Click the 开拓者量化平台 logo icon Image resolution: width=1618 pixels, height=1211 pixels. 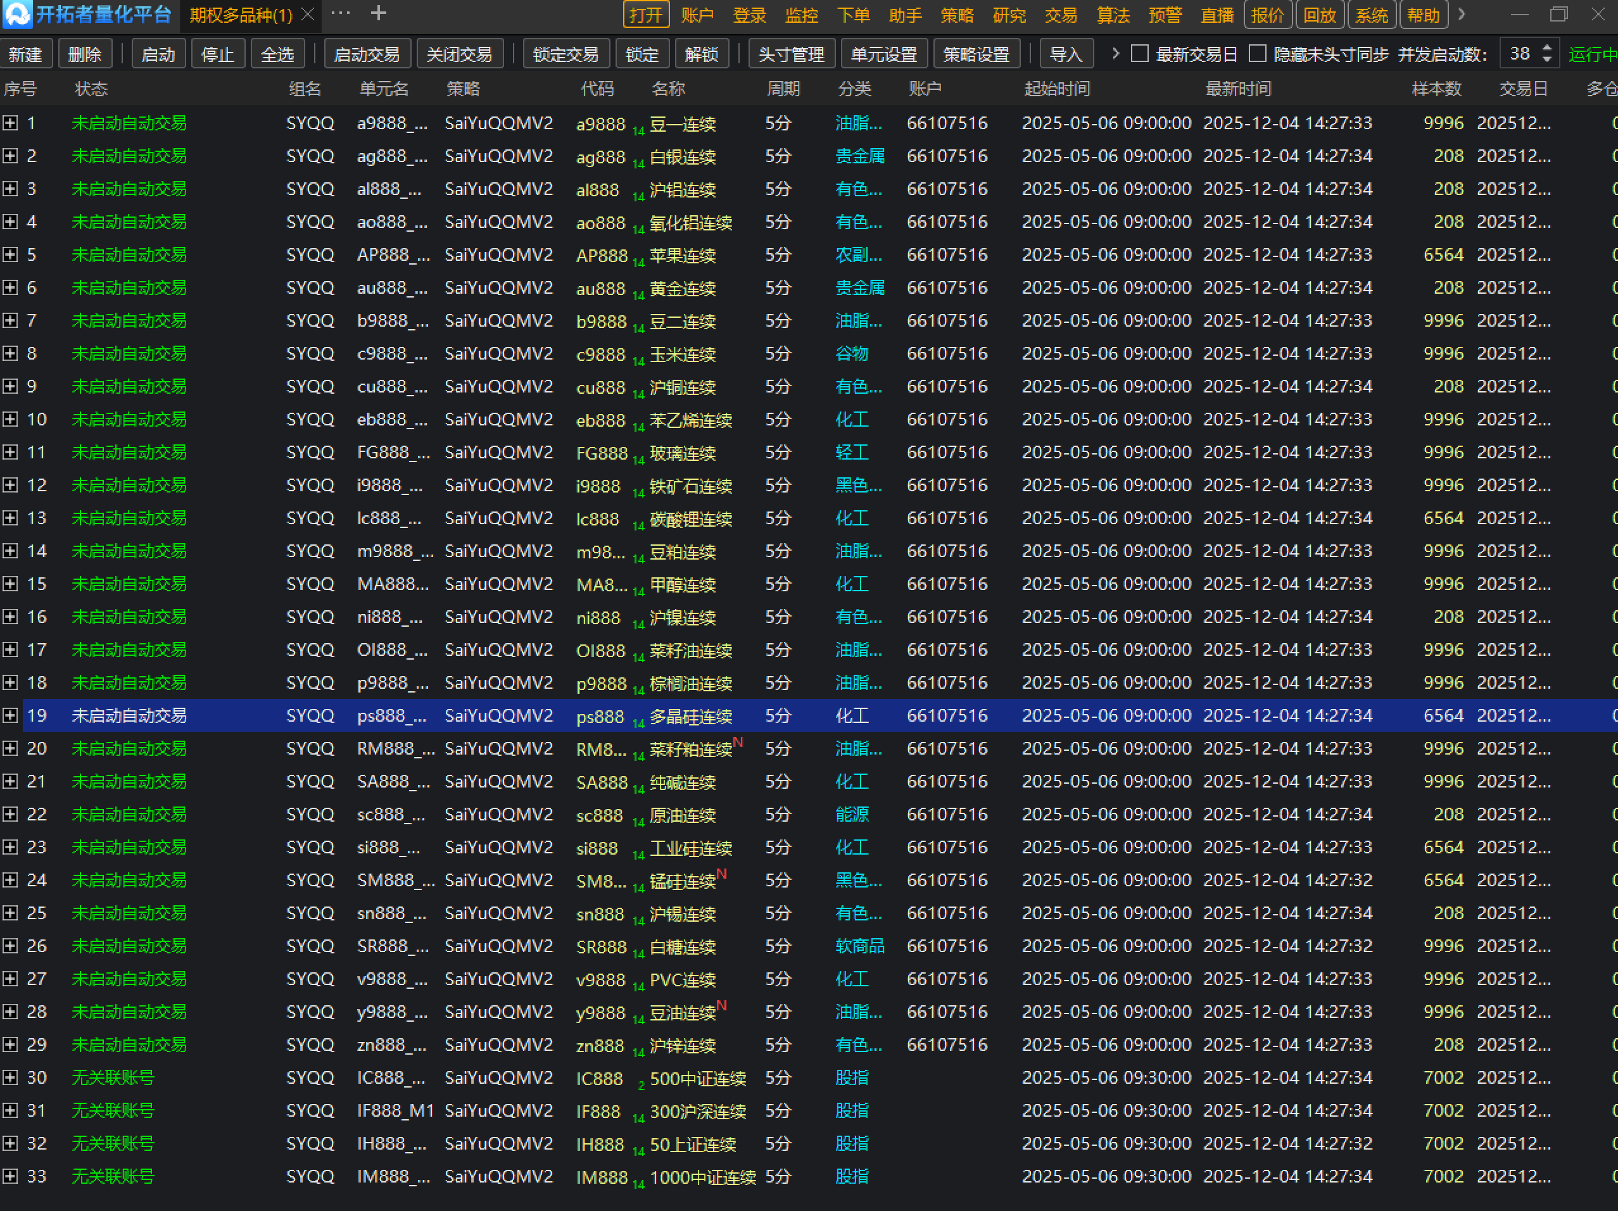[x=17, y=14]
